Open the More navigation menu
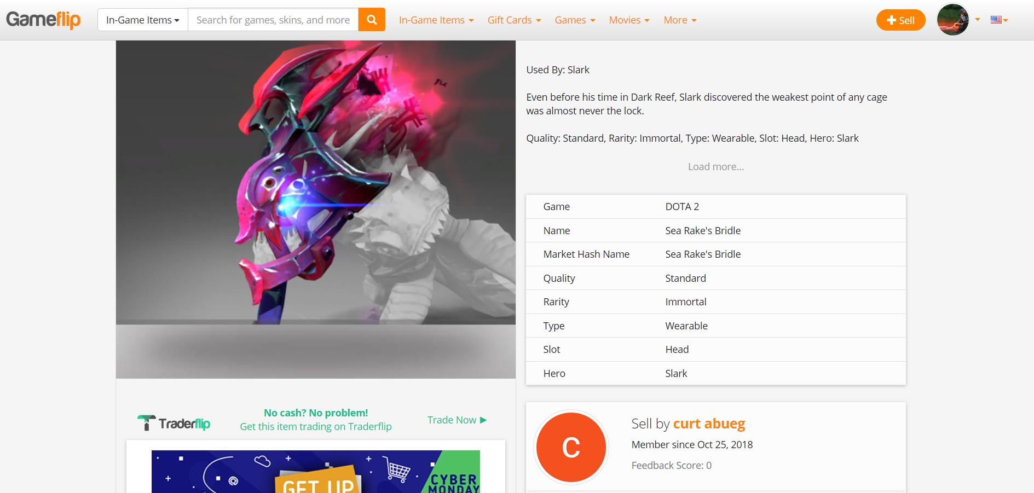Viewport: 1034px width, 493px height. [680, 20]
